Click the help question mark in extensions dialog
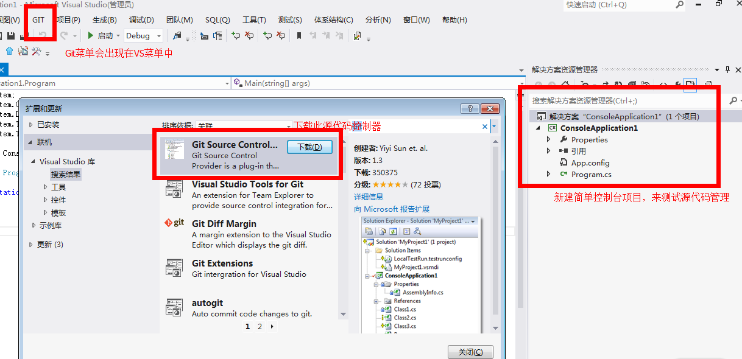 [469, 108]
